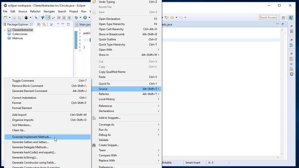Click the Forward navigation arrow
This screenshot has width=299, height=168.
(x=181, y=18)
